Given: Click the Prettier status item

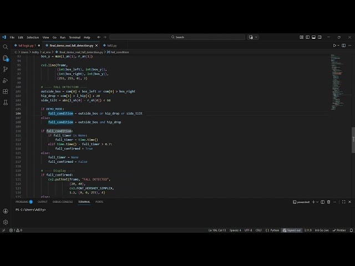Looking at the screenshot, I should (339, 231).
